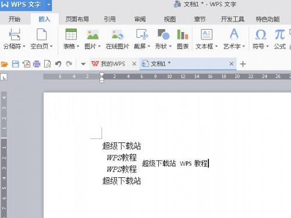Open the 审阅 tab
The width and height of the screenshot is (291, 218).
[140, 19]
